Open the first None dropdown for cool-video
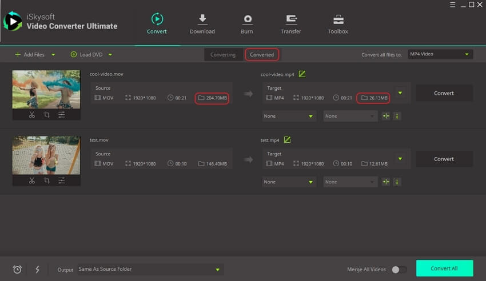 point(289,116)
